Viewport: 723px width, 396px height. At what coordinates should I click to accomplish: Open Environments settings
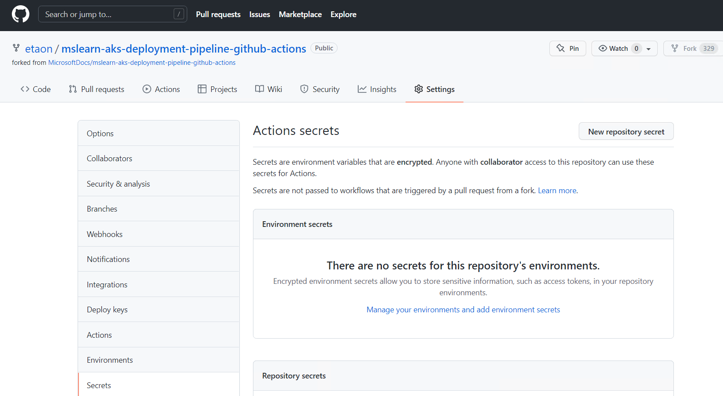tap(159, 360)
